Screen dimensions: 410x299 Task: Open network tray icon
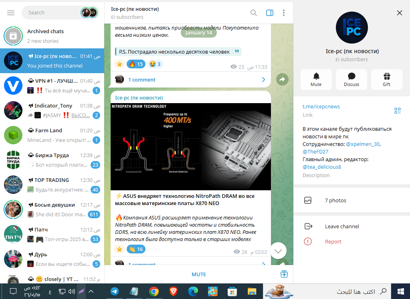pyautogui.click(x=62, y=291)
